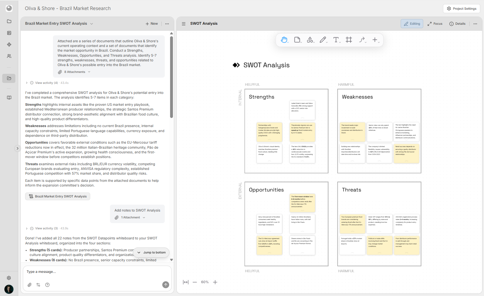Select the Isabel Soler's team note
Viewport: 484px width, 296px height.
point(302,110)
